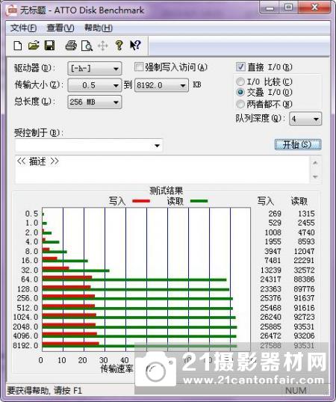Click the write value 25376
The width and height of the screenshot is (336, 402).
(x=271, y=298)
